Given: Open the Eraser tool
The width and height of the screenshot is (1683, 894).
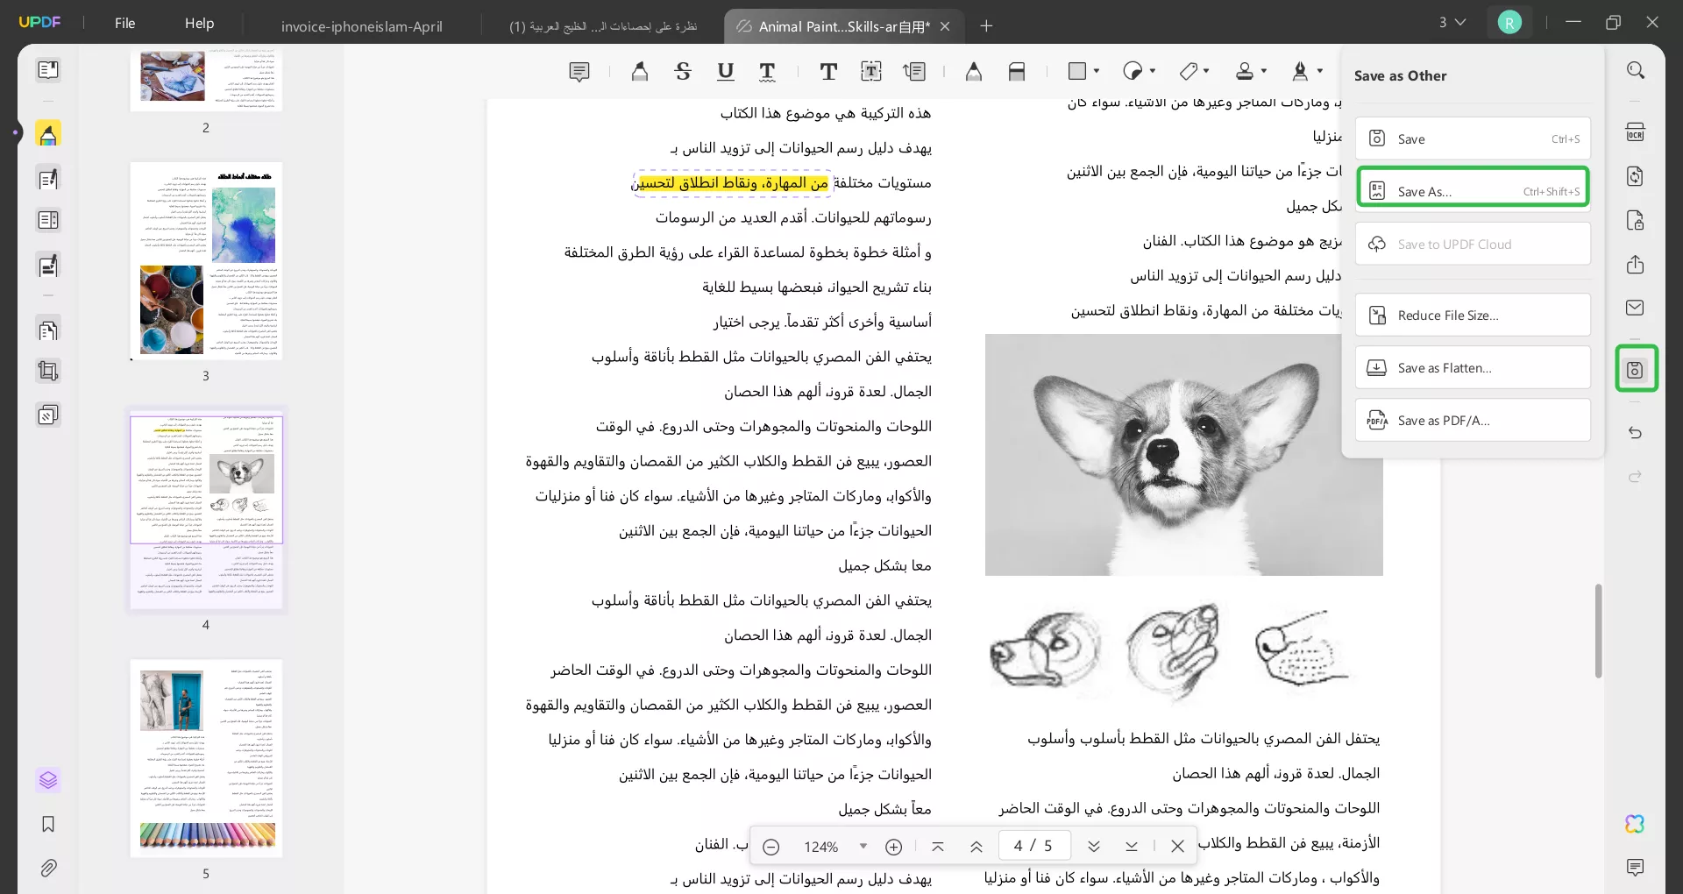Looking at the screenshot, I should coord(1017,71).
